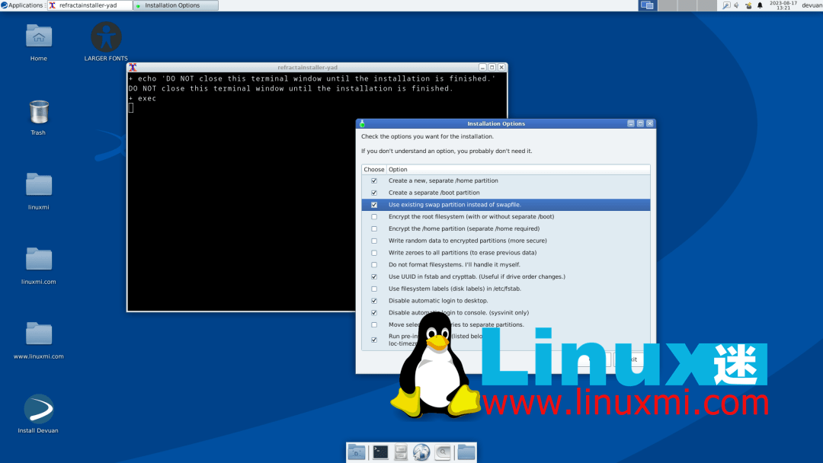Click the date and time clock
Screen dimensions: 823x463
783,5
